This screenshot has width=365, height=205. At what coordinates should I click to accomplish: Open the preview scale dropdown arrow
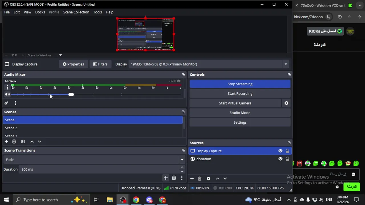pos(60,55)
